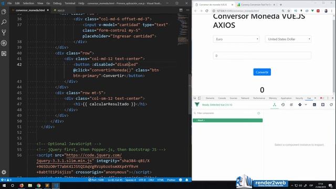
Task: Bookmark this page with the star
Action: [x=289, y=10]
